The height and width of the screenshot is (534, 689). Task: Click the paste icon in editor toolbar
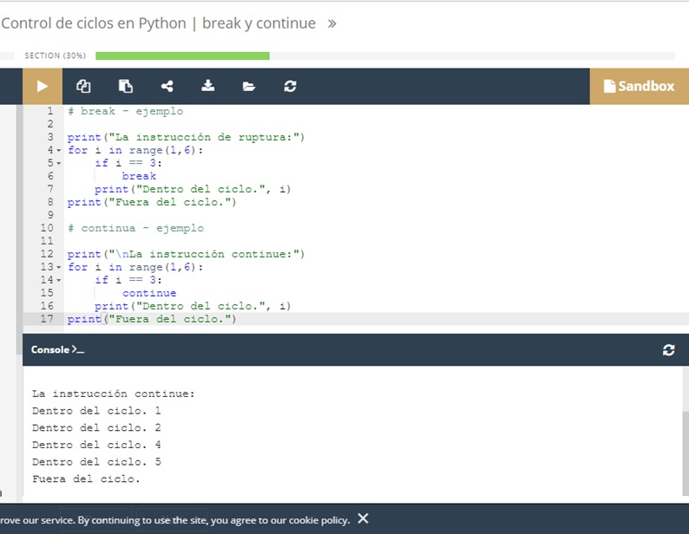[x=126, y=87]
